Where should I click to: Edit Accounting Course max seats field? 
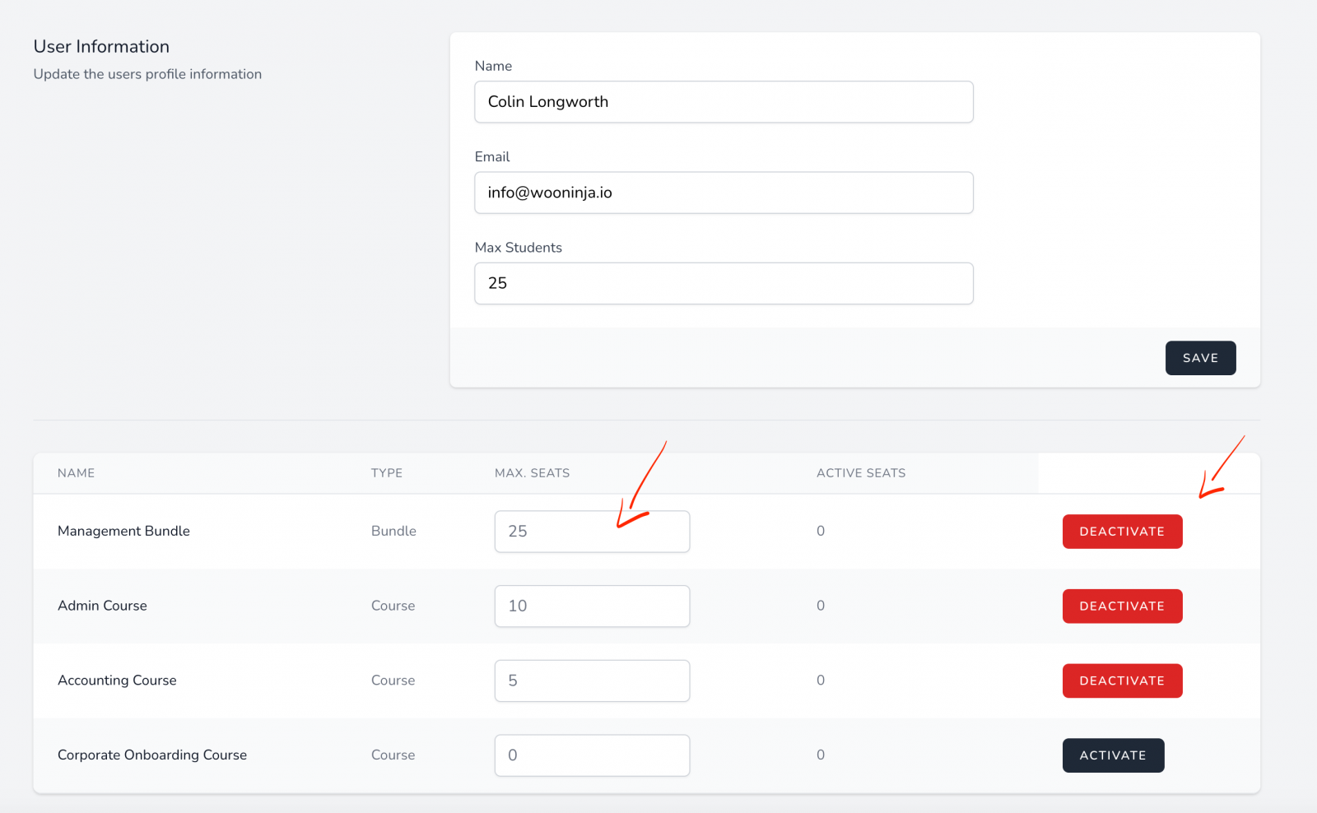tap(592, 681)
